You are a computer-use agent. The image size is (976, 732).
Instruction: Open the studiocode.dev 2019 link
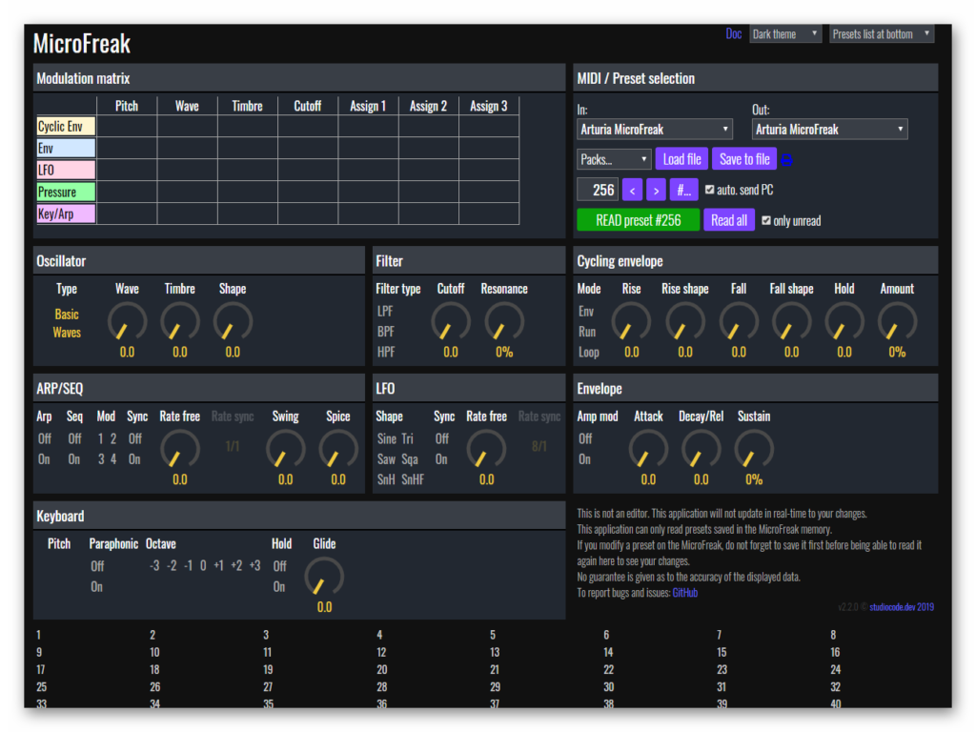(x=902, y=607)
